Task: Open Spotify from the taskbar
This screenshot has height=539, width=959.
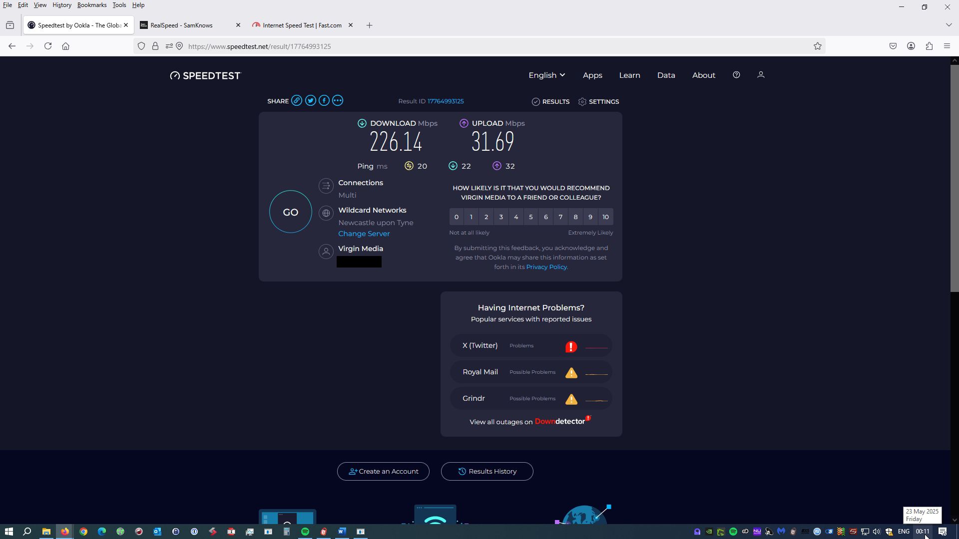Action: [305, 532]
